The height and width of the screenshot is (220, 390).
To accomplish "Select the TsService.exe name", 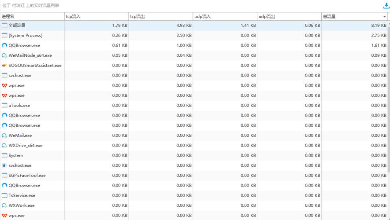I will pos(22,195).
